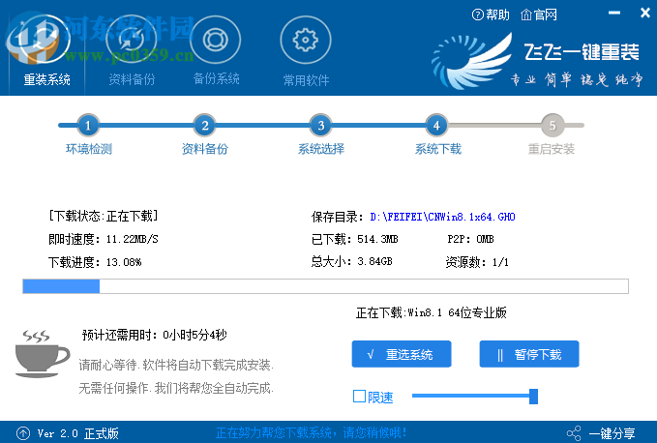The height and width of the screenshot is (443, 657).
Task: Click the speed limit slider handle
Action: tap(533, 397)
